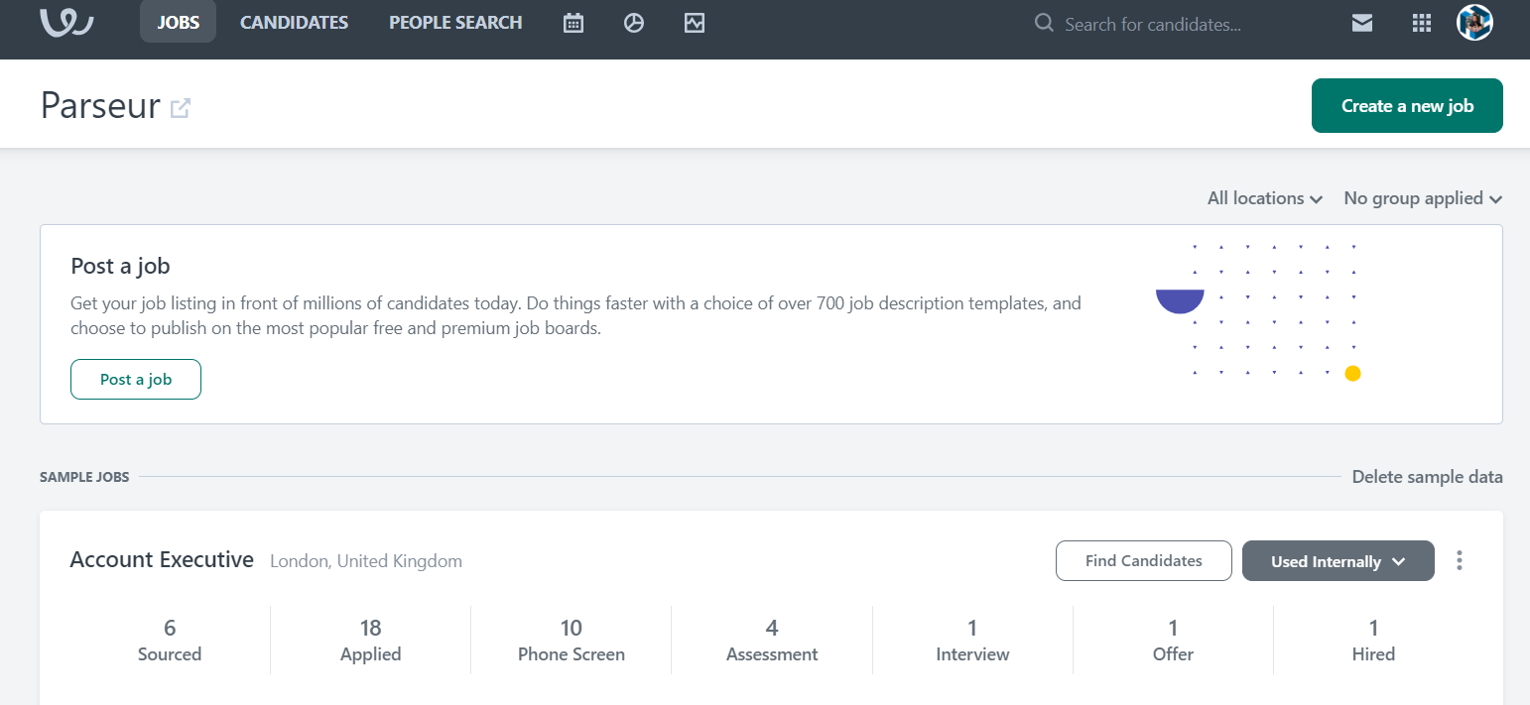Switch to the CANDIDATES tab
The image size is (1530, 705).
pyautogui.click(x=294, y=22)
